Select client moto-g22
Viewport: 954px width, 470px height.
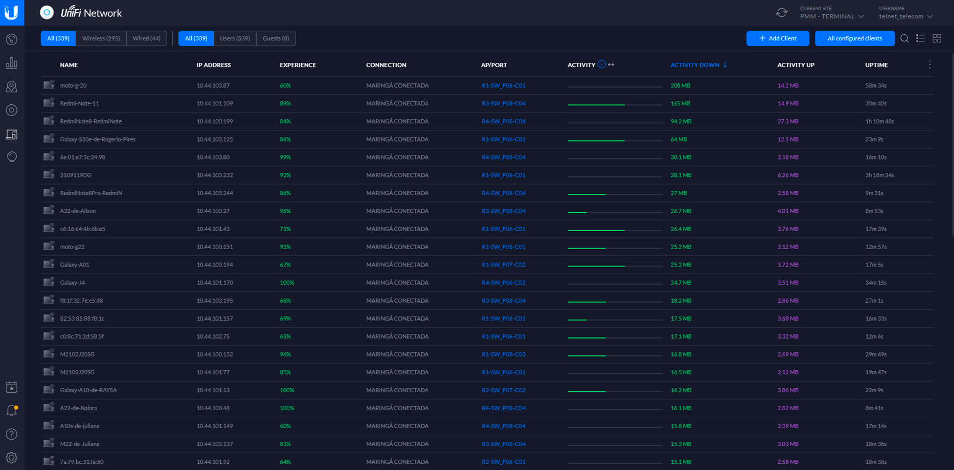pos(72,247)
